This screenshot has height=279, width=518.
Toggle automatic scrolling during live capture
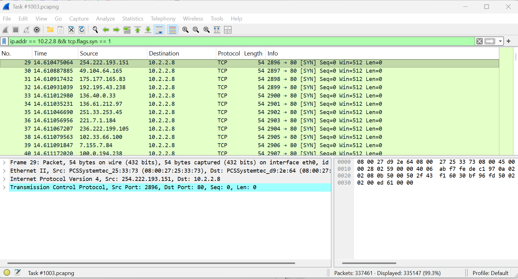[159, 30]
